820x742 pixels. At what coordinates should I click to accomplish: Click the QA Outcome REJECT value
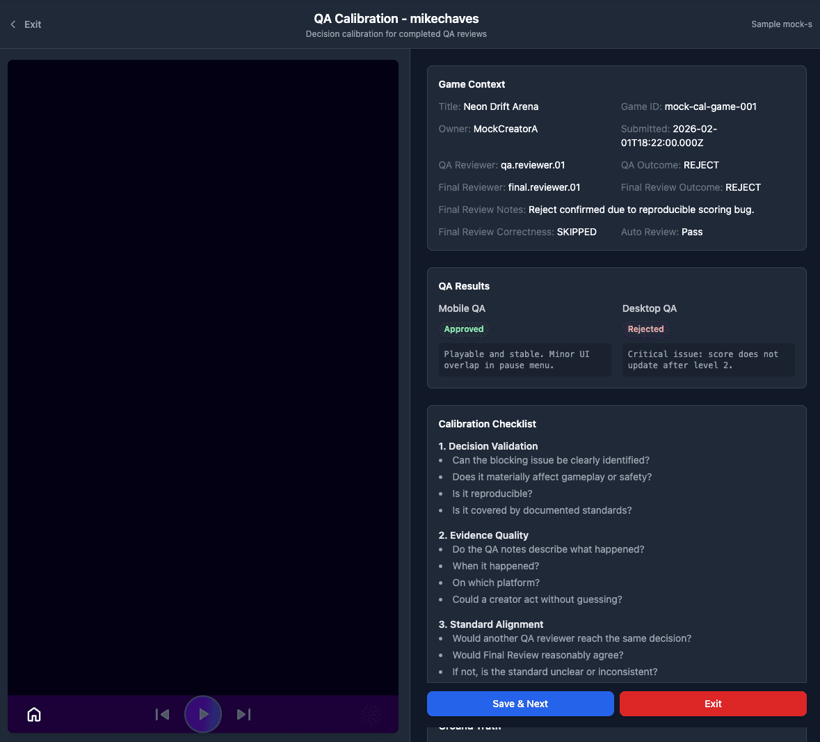701,166
